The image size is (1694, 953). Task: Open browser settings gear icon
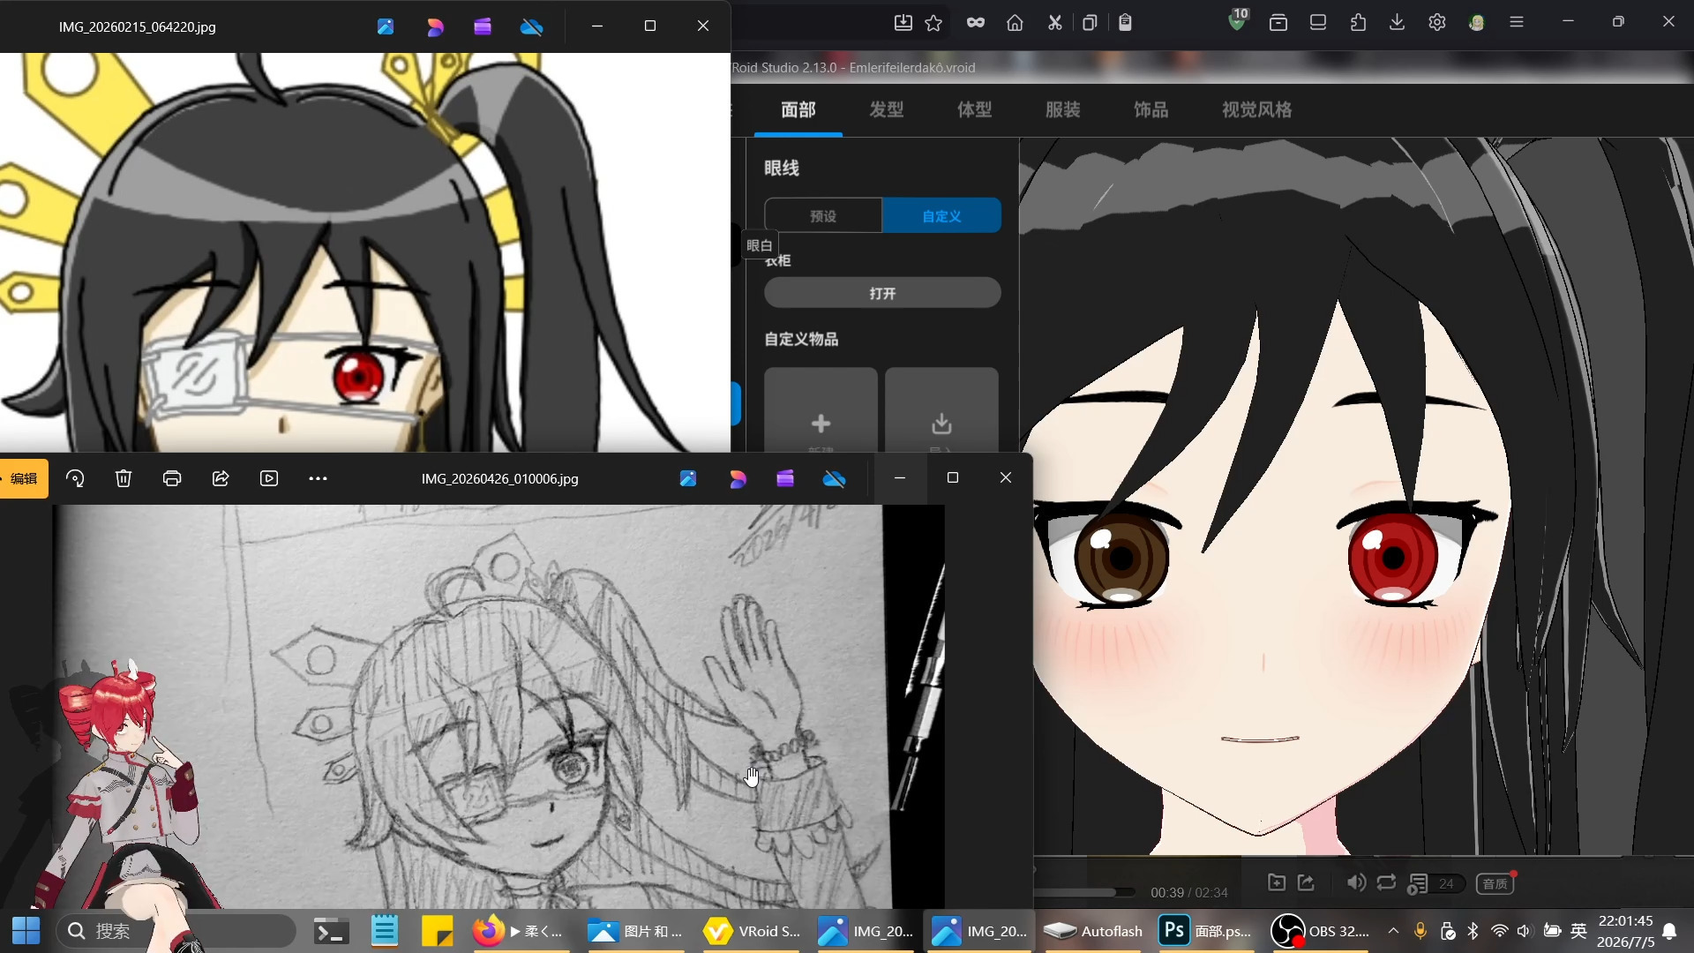[1437, 23]
